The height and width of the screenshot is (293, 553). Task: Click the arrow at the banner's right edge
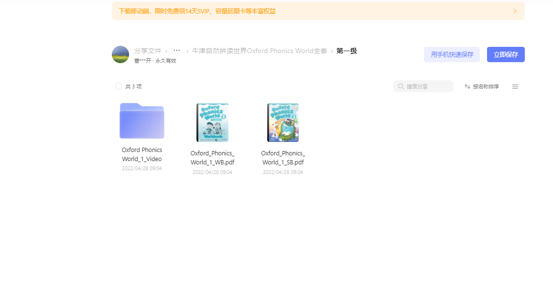(515, 11)
